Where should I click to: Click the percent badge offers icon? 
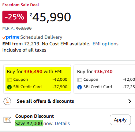coord(7,101)
